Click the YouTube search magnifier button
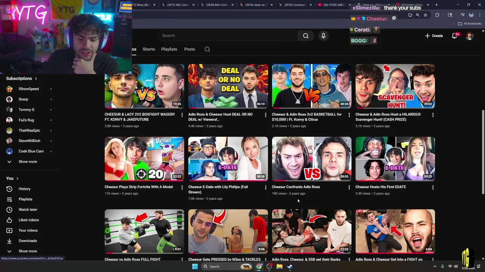Screen dimensions: 485x272 point(306,36)
